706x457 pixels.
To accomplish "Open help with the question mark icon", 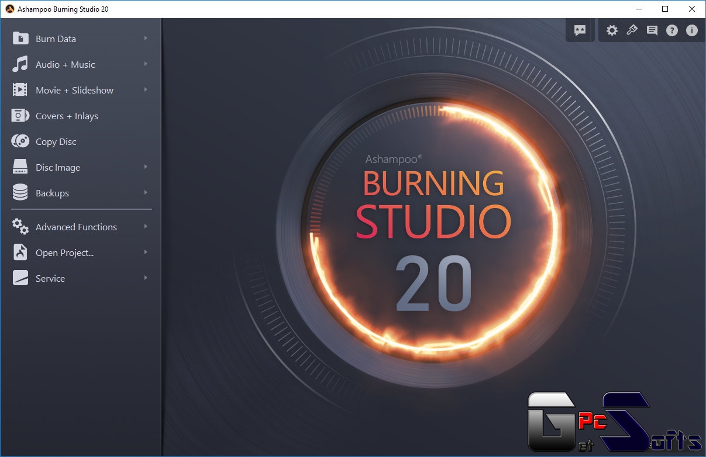I will point(672,30).
